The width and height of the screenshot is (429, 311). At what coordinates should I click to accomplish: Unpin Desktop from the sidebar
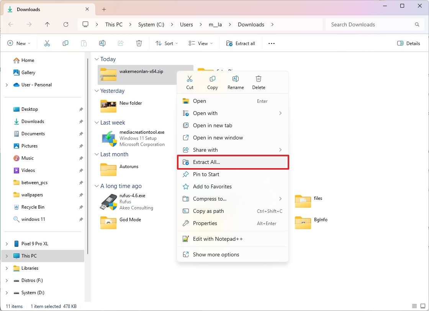[81, 109]
